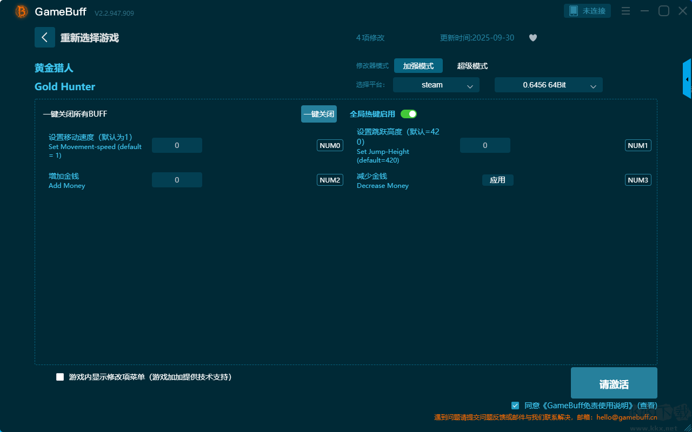
Task: Switch to 加强模式 mode tab
Action: [418, 66]
